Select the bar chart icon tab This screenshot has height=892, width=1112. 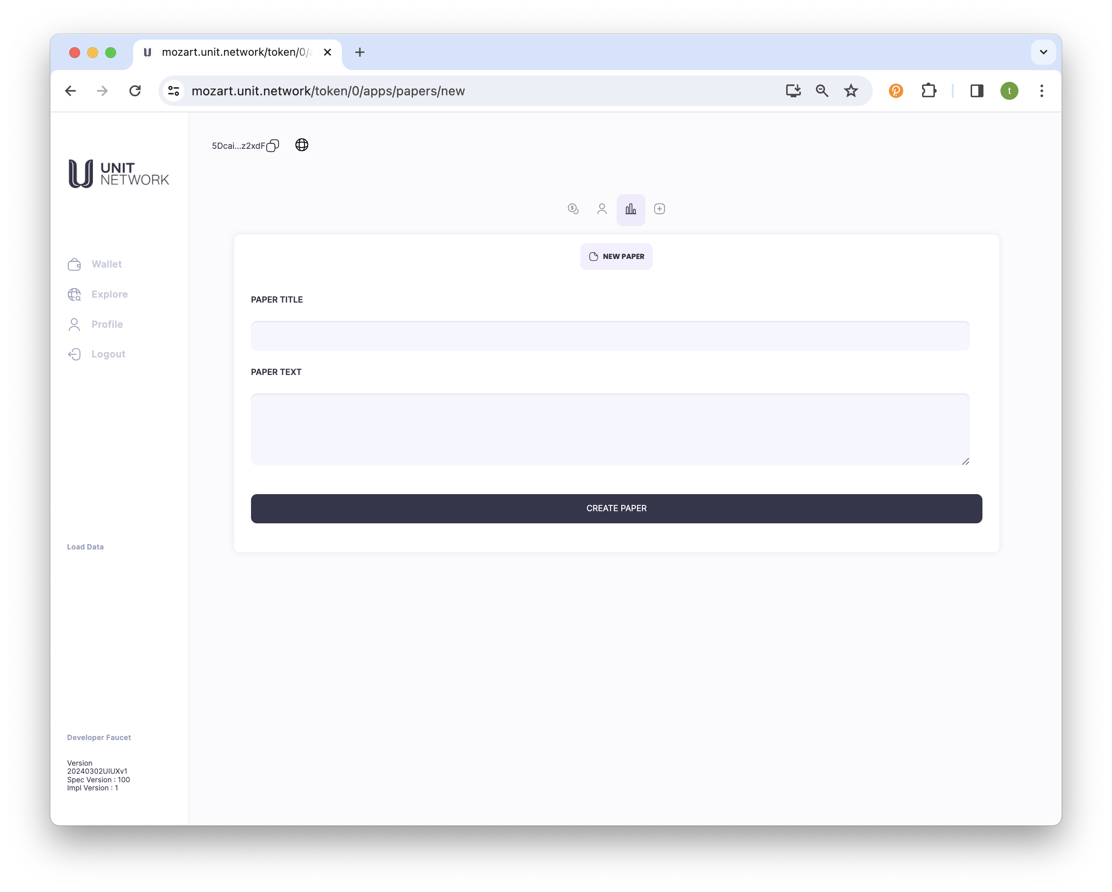point(630,210)
